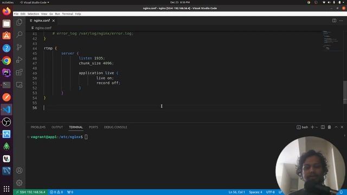
Task: Split the terminal panel
Action: coord(323,127)
